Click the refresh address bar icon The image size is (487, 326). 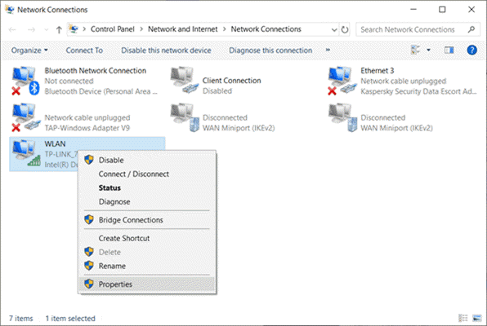click(345, 29)
